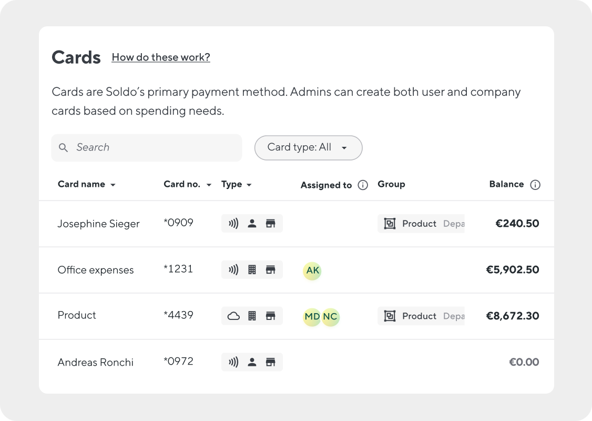Sort by Card name column arrow
592x421 pixels.
click(113, 185)
